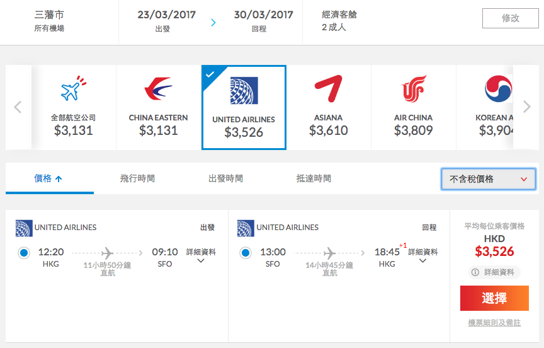
Task: Pick the Asiana red arrow logo
Action: (x=329, y=88)
